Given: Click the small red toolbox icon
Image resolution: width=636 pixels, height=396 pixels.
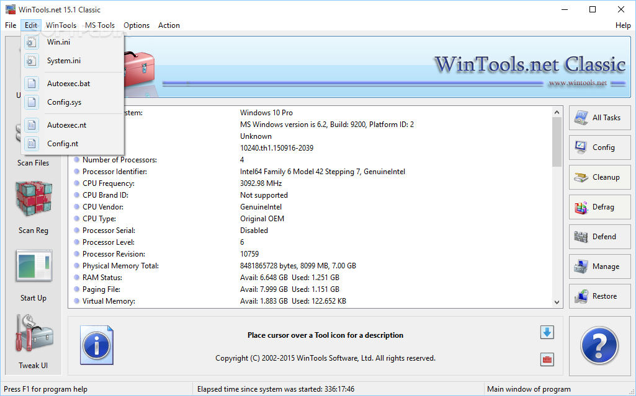Looking at the screenshot, I should [547, 359].
